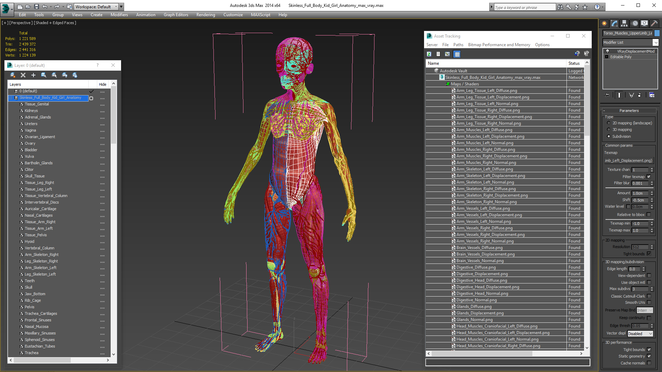Click Select Highlighted Objects and Layers icon

pyautogui.click(x=44, y=75)
